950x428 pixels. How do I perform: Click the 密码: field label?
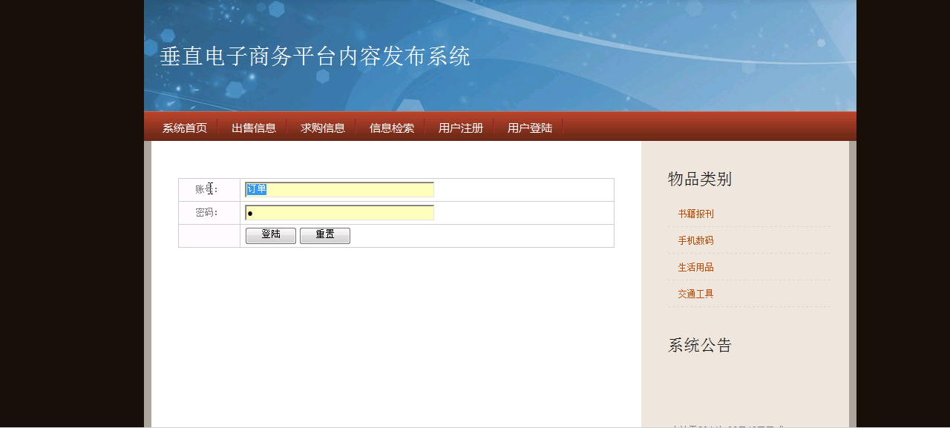click(207, 213)
